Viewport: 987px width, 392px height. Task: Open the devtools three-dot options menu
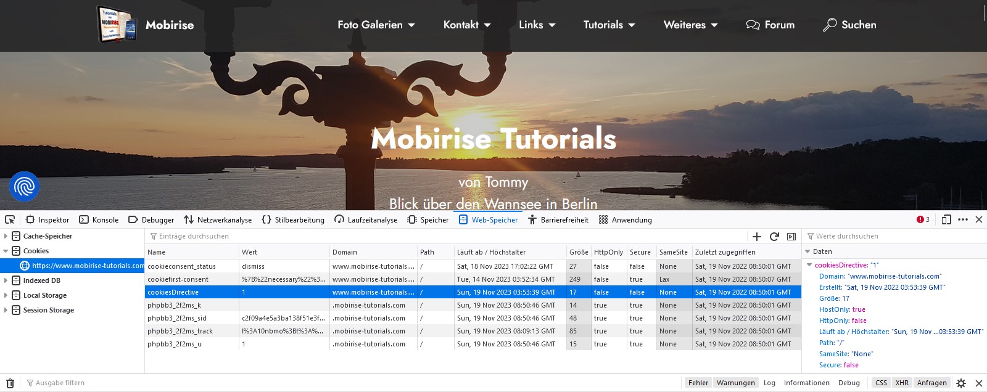pyautogui.click(x=963, y=220)
